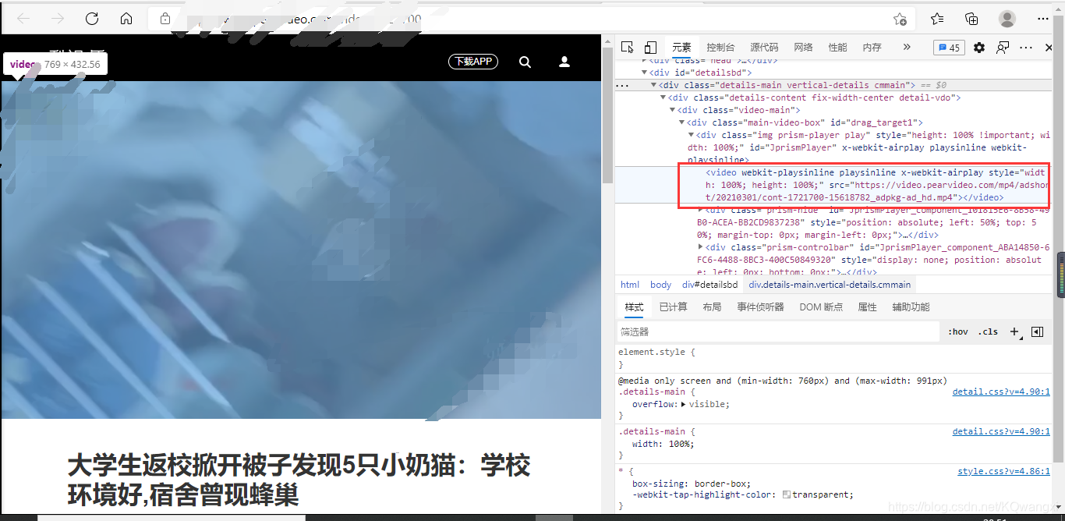1065x521 pixels.
Task: Open the DOM 断点 pane
Action: [821, 307]
